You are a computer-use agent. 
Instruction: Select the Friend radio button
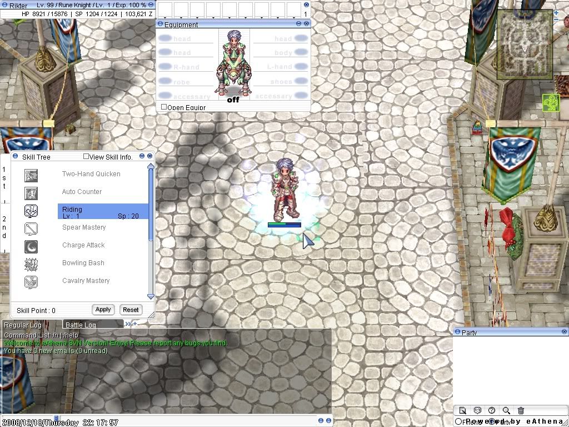pos(458,421)
